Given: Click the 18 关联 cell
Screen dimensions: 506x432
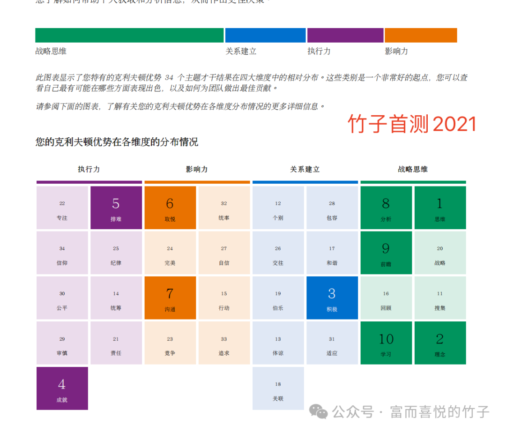Looking at the screenshot, I should [278, 388].
